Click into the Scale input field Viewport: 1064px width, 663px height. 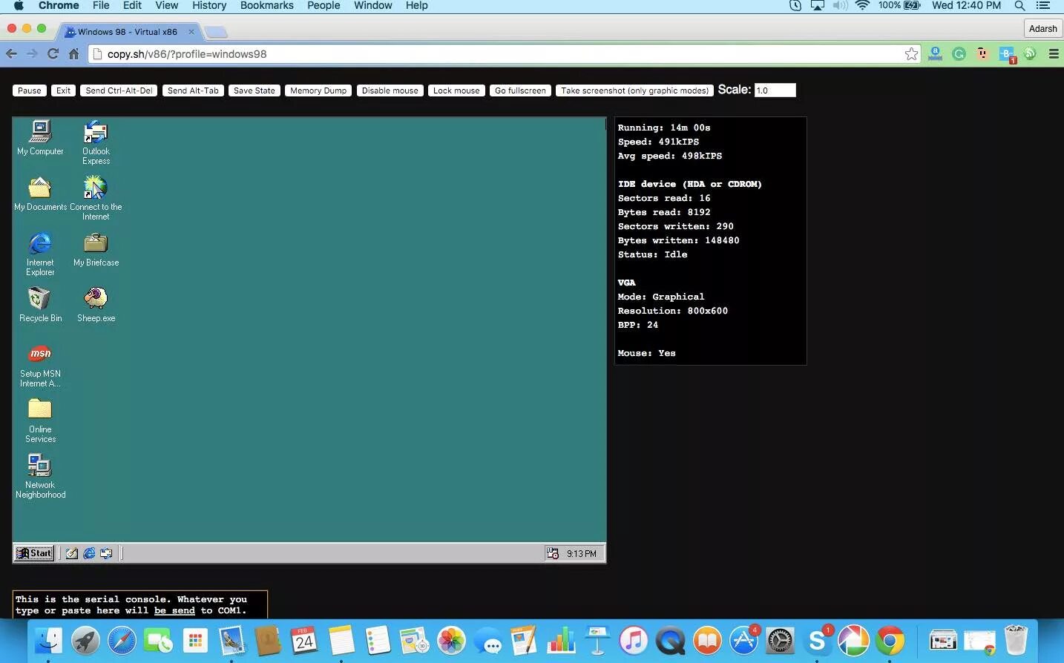(x=775, y=90)
